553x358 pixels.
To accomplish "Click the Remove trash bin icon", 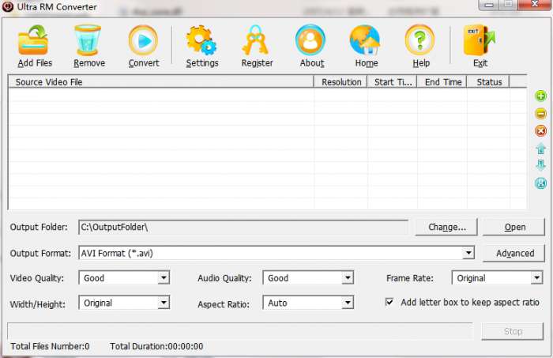I will 88,40.
